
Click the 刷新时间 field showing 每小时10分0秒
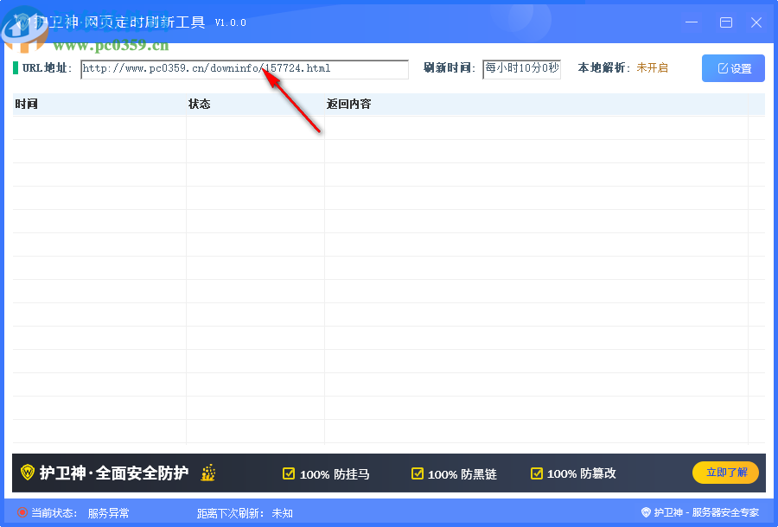click(x=521, y=69)
